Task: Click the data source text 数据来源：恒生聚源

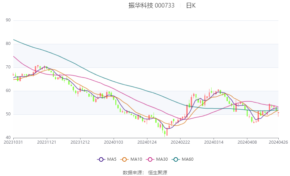Action: point(145,173)
